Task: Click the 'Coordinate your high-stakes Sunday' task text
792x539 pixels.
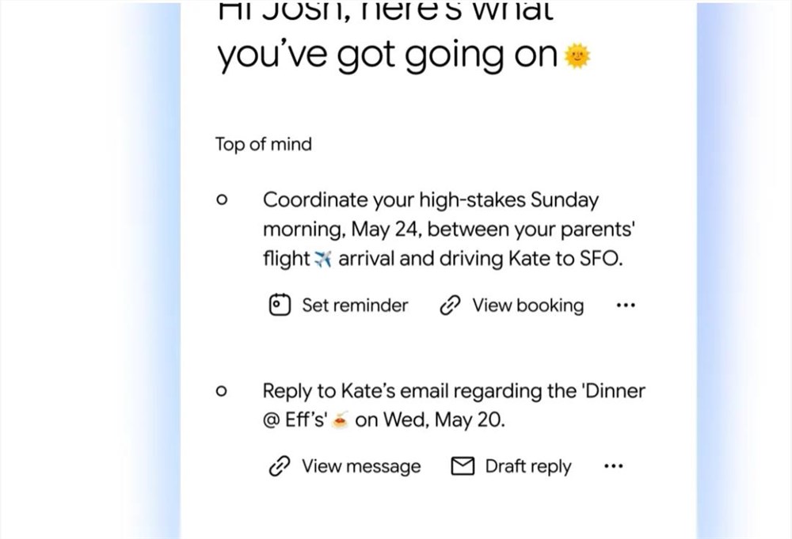Action: (x=430, y=200)
